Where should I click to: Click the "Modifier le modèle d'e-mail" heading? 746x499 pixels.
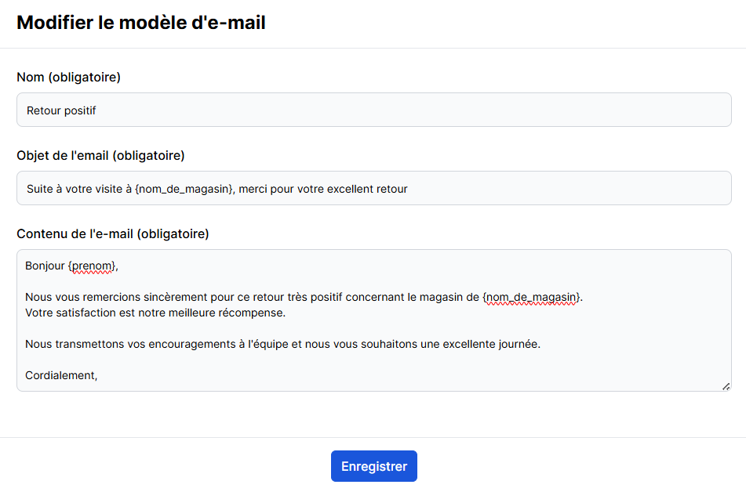(141, 23)
